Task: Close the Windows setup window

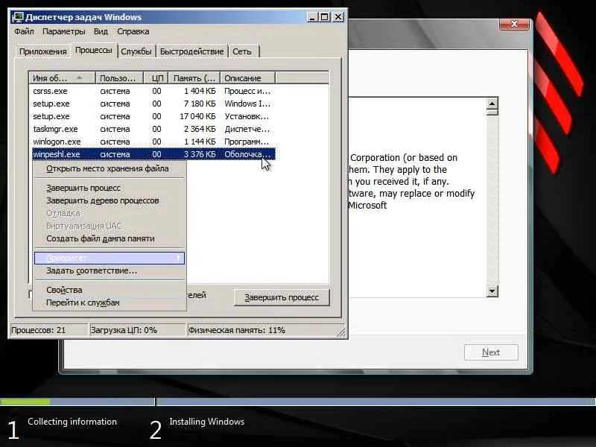Action: tap(514, 24)
